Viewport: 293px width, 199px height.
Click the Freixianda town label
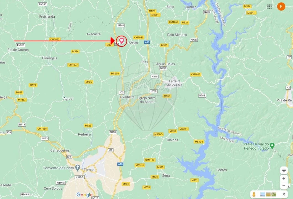tap(47, 17)
